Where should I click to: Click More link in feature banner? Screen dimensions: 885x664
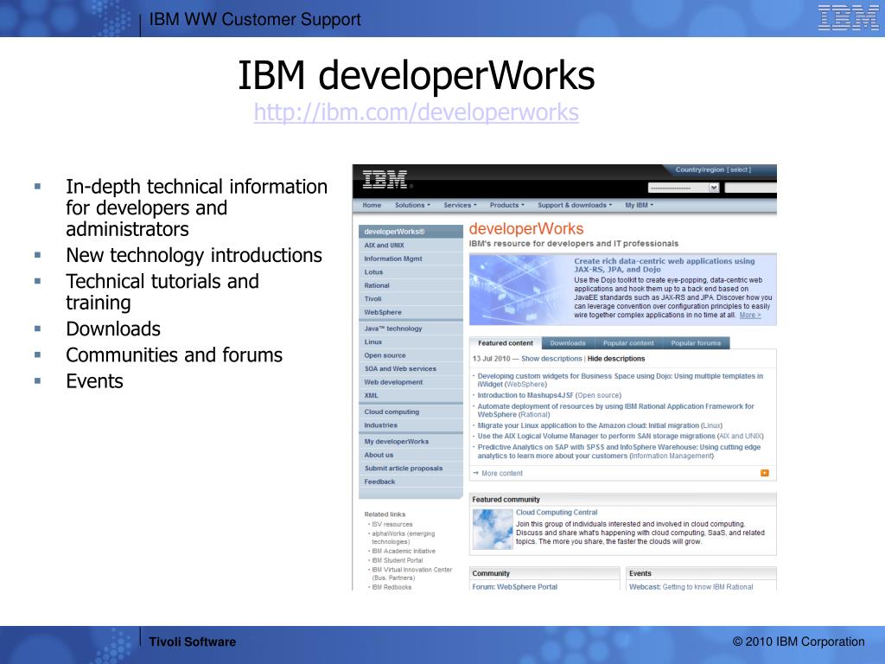750,315
